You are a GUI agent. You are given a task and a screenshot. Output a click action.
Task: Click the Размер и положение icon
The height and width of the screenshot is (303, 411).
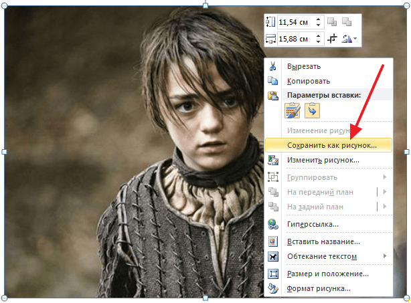point(273,274)
